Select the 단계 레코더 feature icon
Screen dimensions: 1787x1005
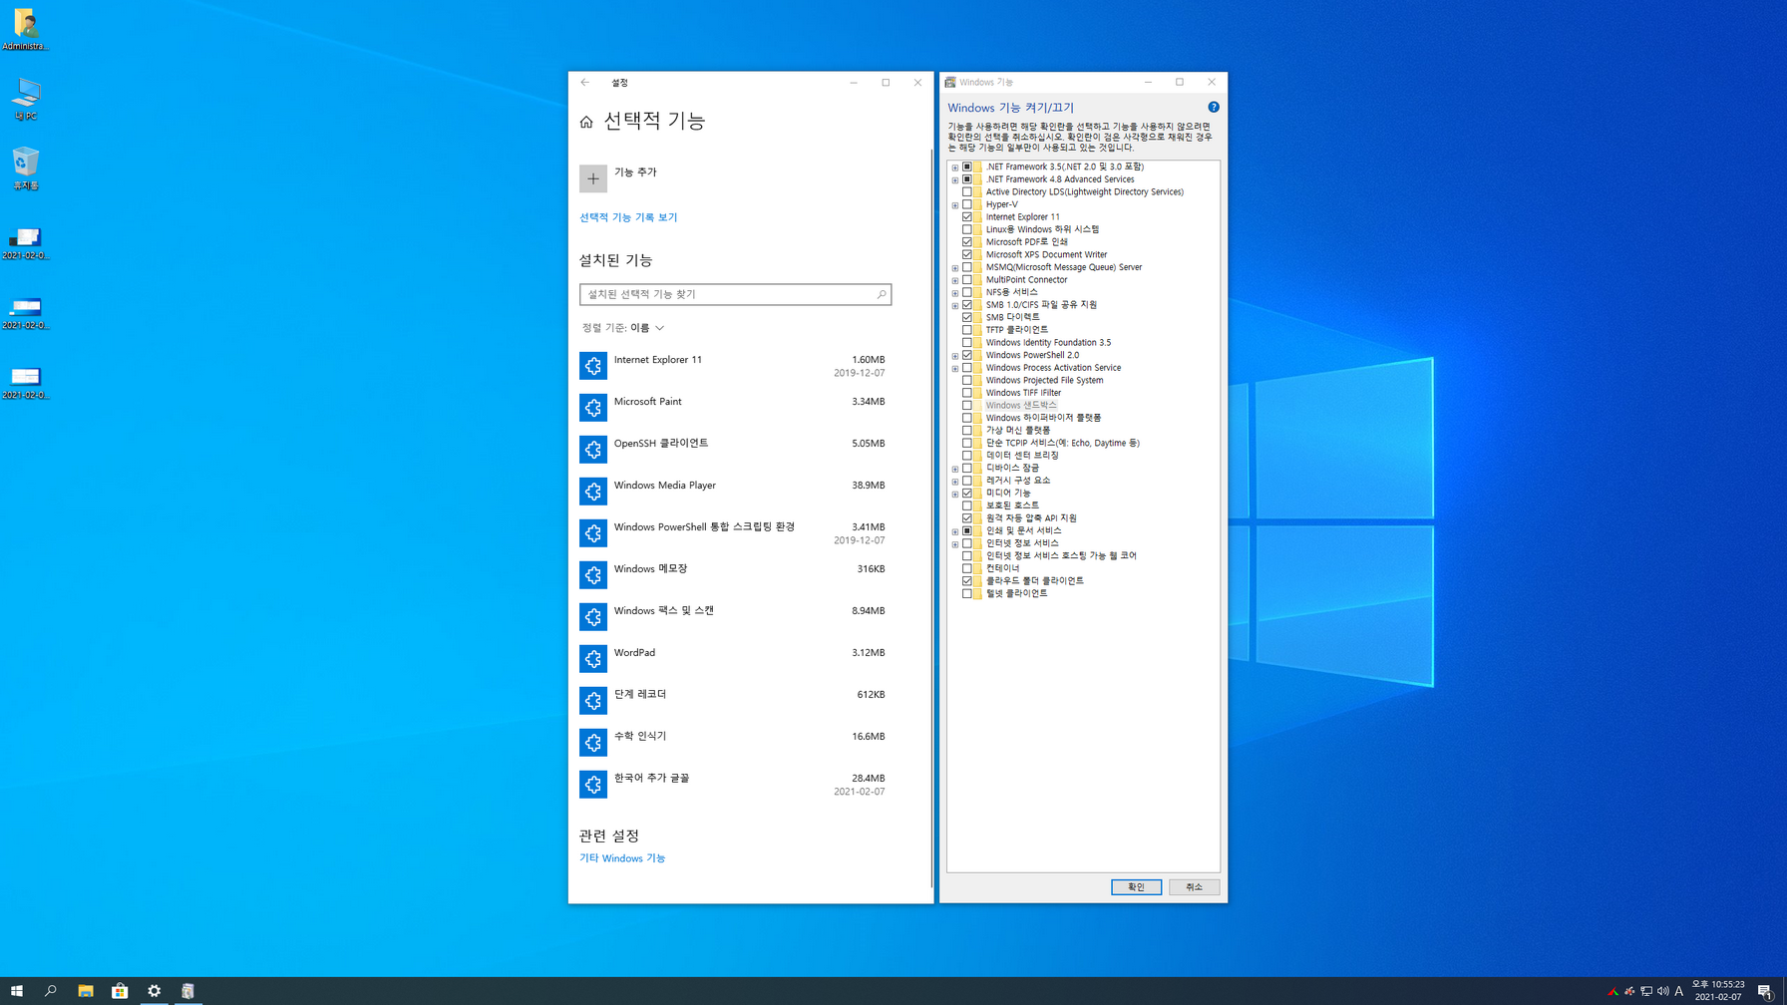click(x=593, y=701)
